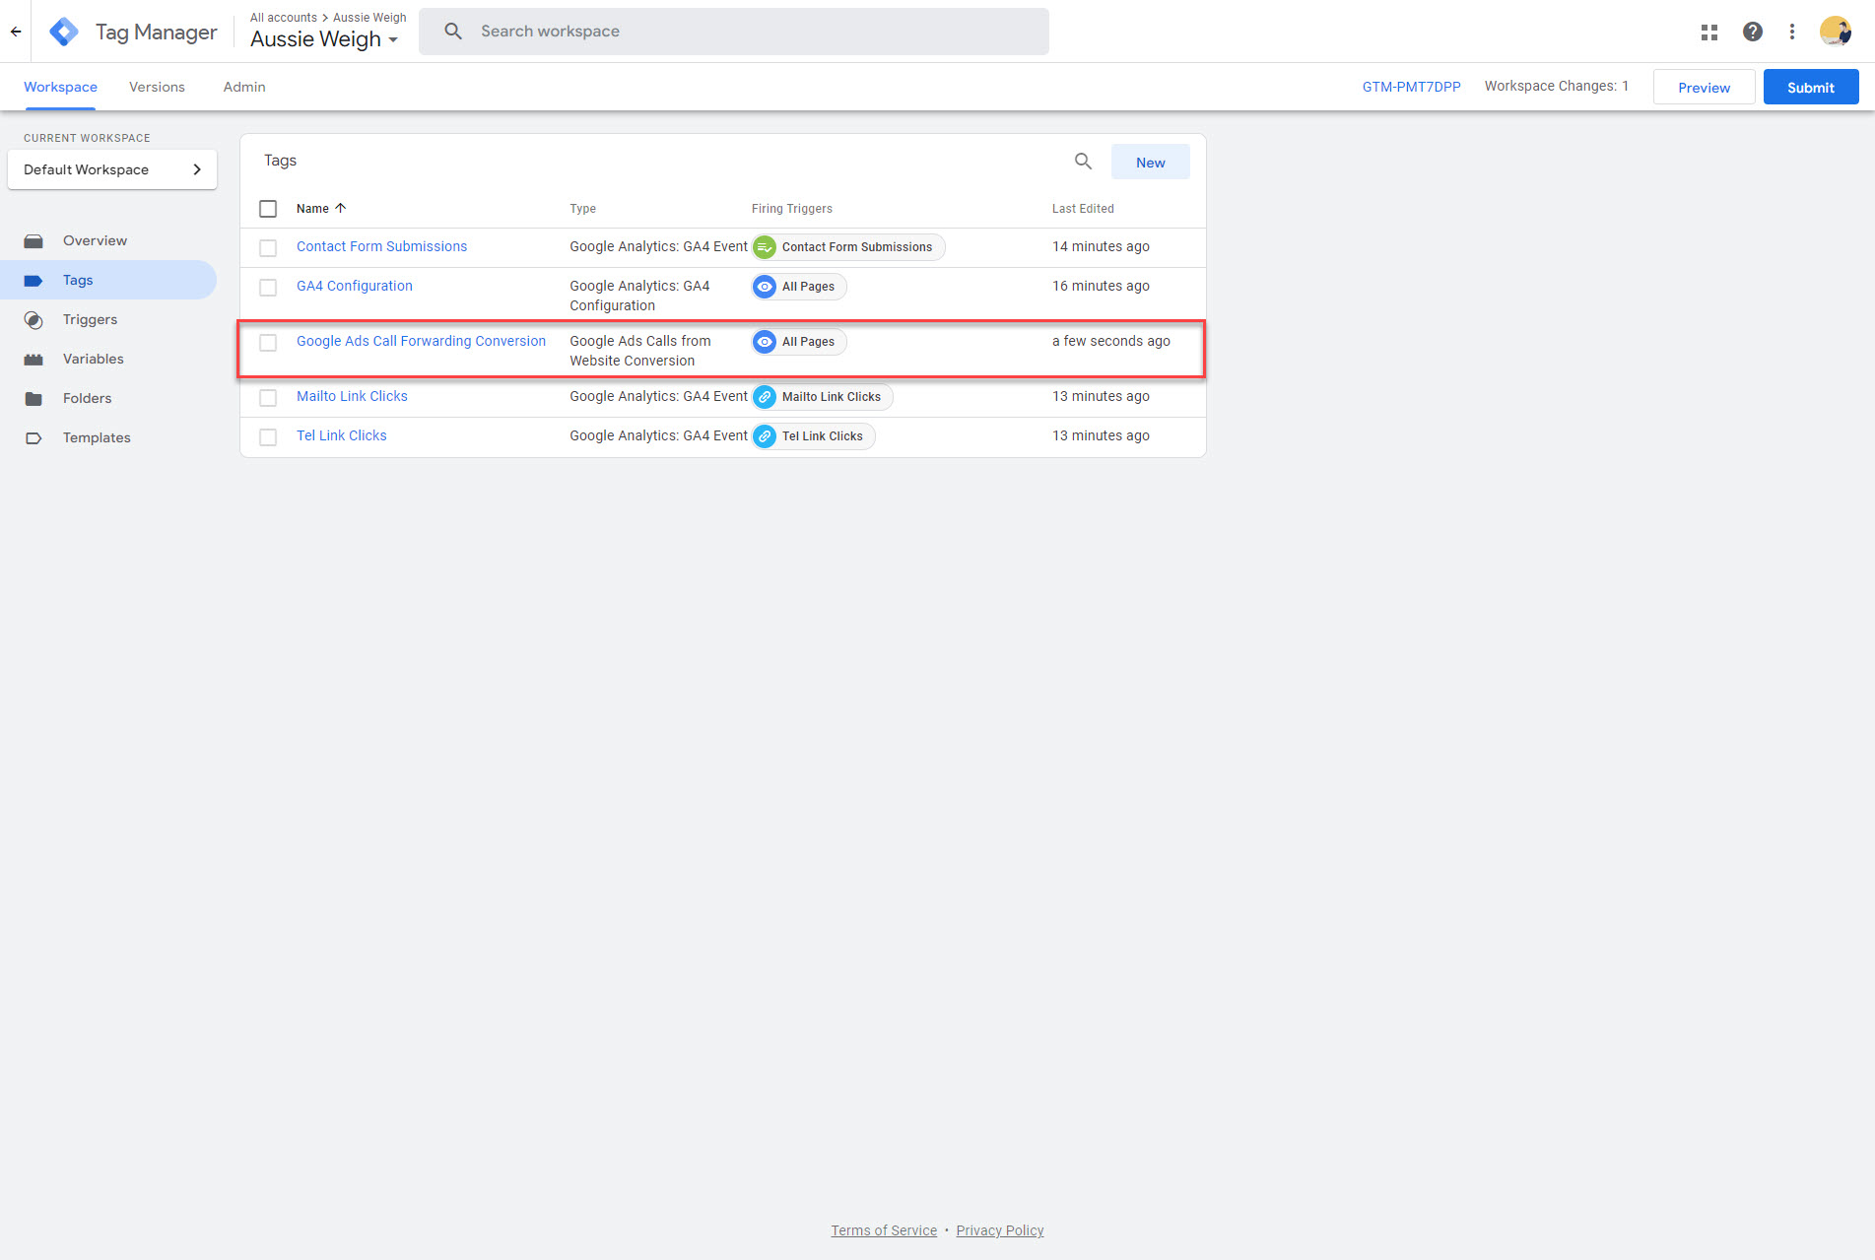Click the back arrow icon
Screen dimensions: 1875x1260
pyautogui.click(x=16, y=32)
